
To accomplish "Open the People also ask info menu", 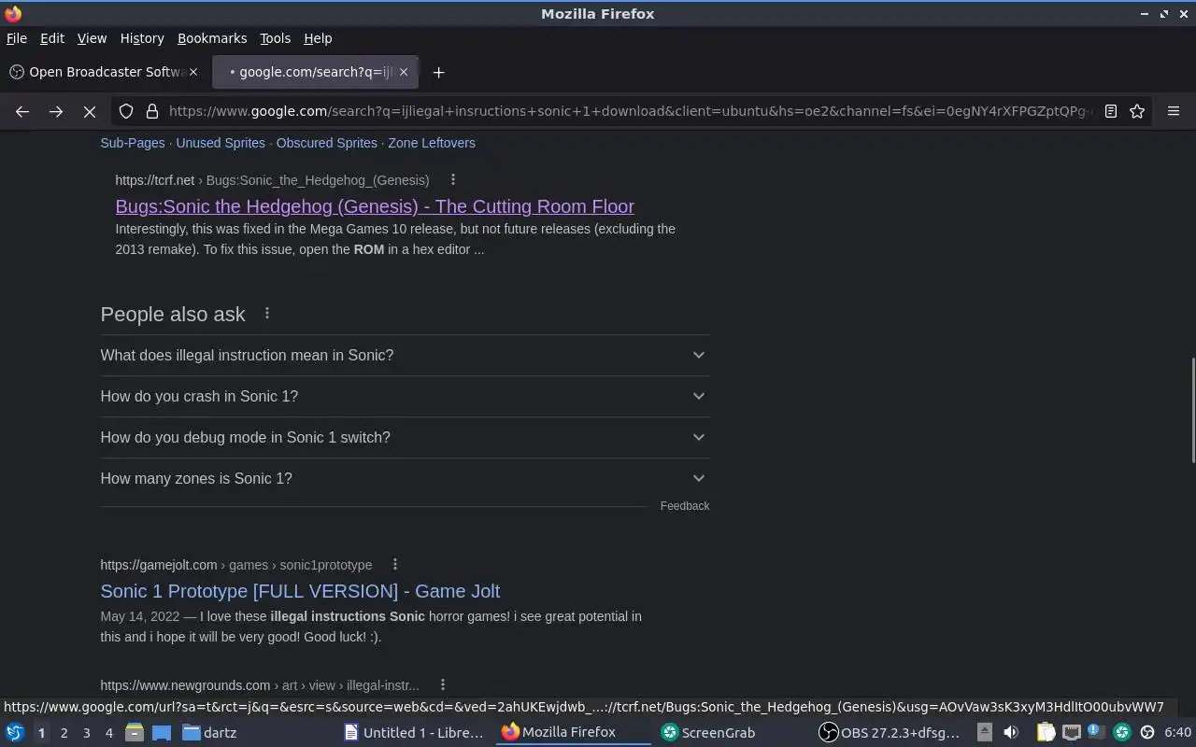I will coord(267,314).
